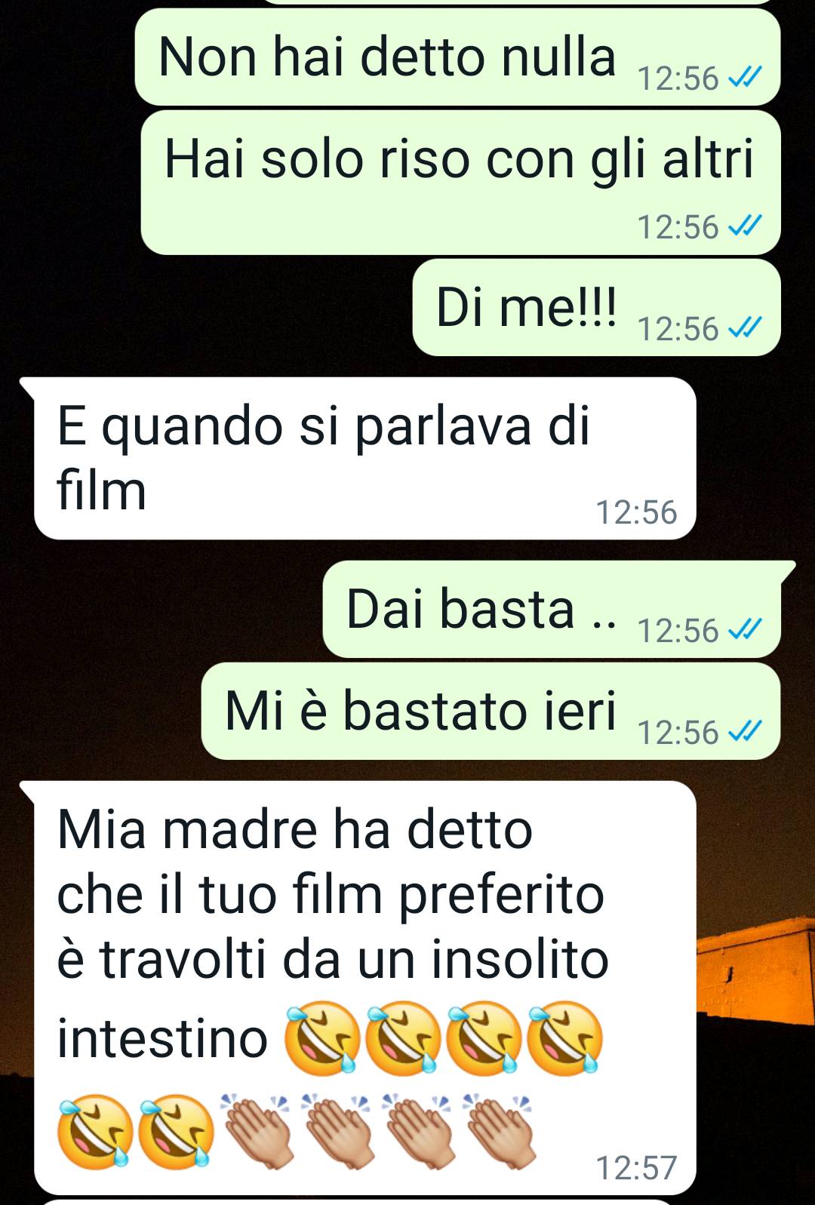Select the 'Mi è bastato ieri' message

[491, 712]
